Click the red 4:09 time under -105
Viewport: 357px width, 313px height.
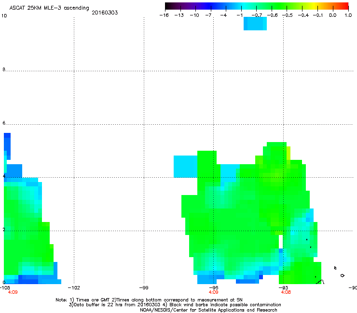tap(13, 292)
